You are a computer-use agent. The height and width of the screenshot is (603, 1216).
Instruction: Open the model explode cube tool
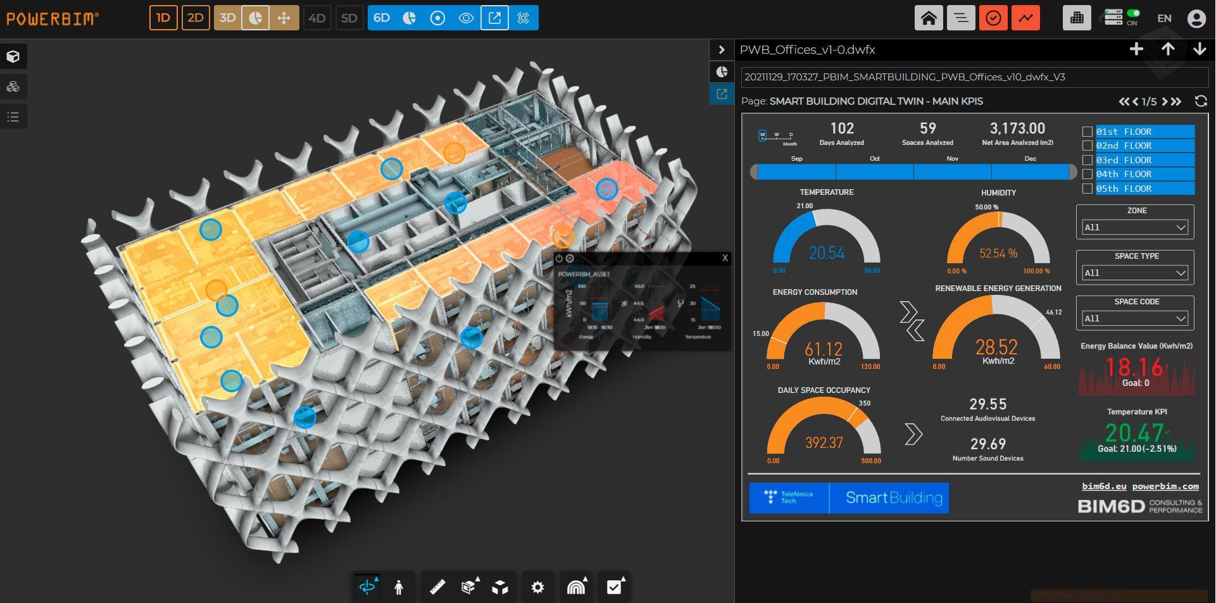click(x=500, y=587)
